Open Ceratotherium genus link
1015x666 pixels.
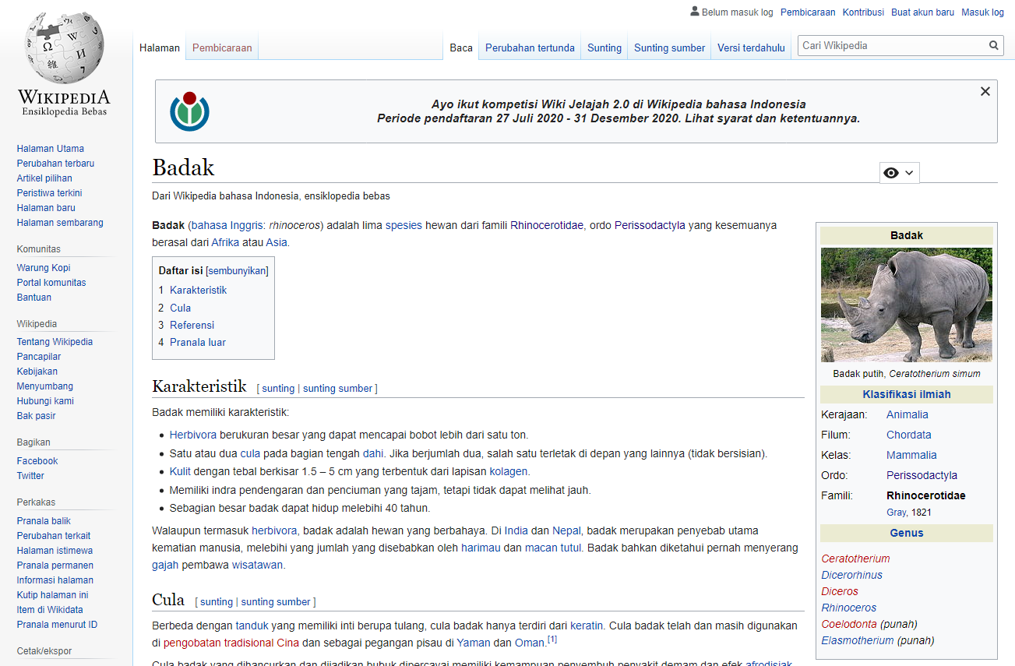click(x=855, y=559)
